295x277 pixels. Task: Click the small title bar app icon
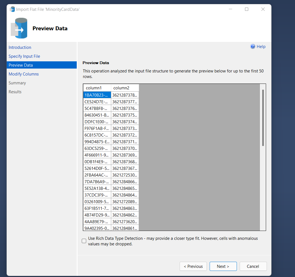[x=12, y=9]
